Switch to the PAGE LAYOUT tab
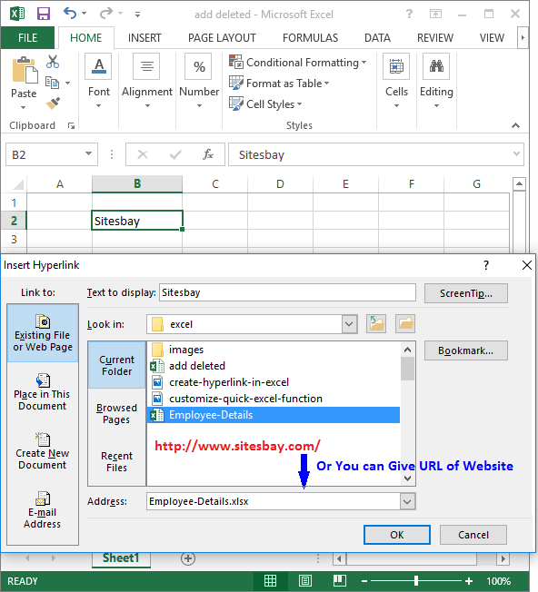Screen dimensions: 538x592 pos(222,38)
